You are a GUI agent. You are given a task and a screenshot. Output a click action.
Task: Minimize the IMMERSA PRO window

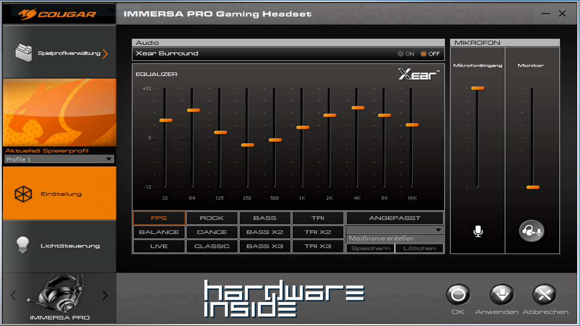[x=546, y=14]
